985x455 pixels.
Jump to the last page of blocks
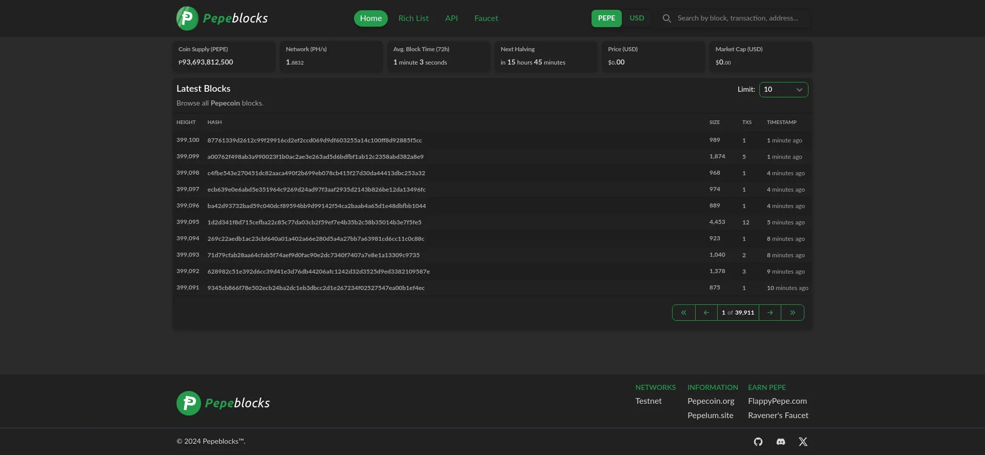click(793, 313)
